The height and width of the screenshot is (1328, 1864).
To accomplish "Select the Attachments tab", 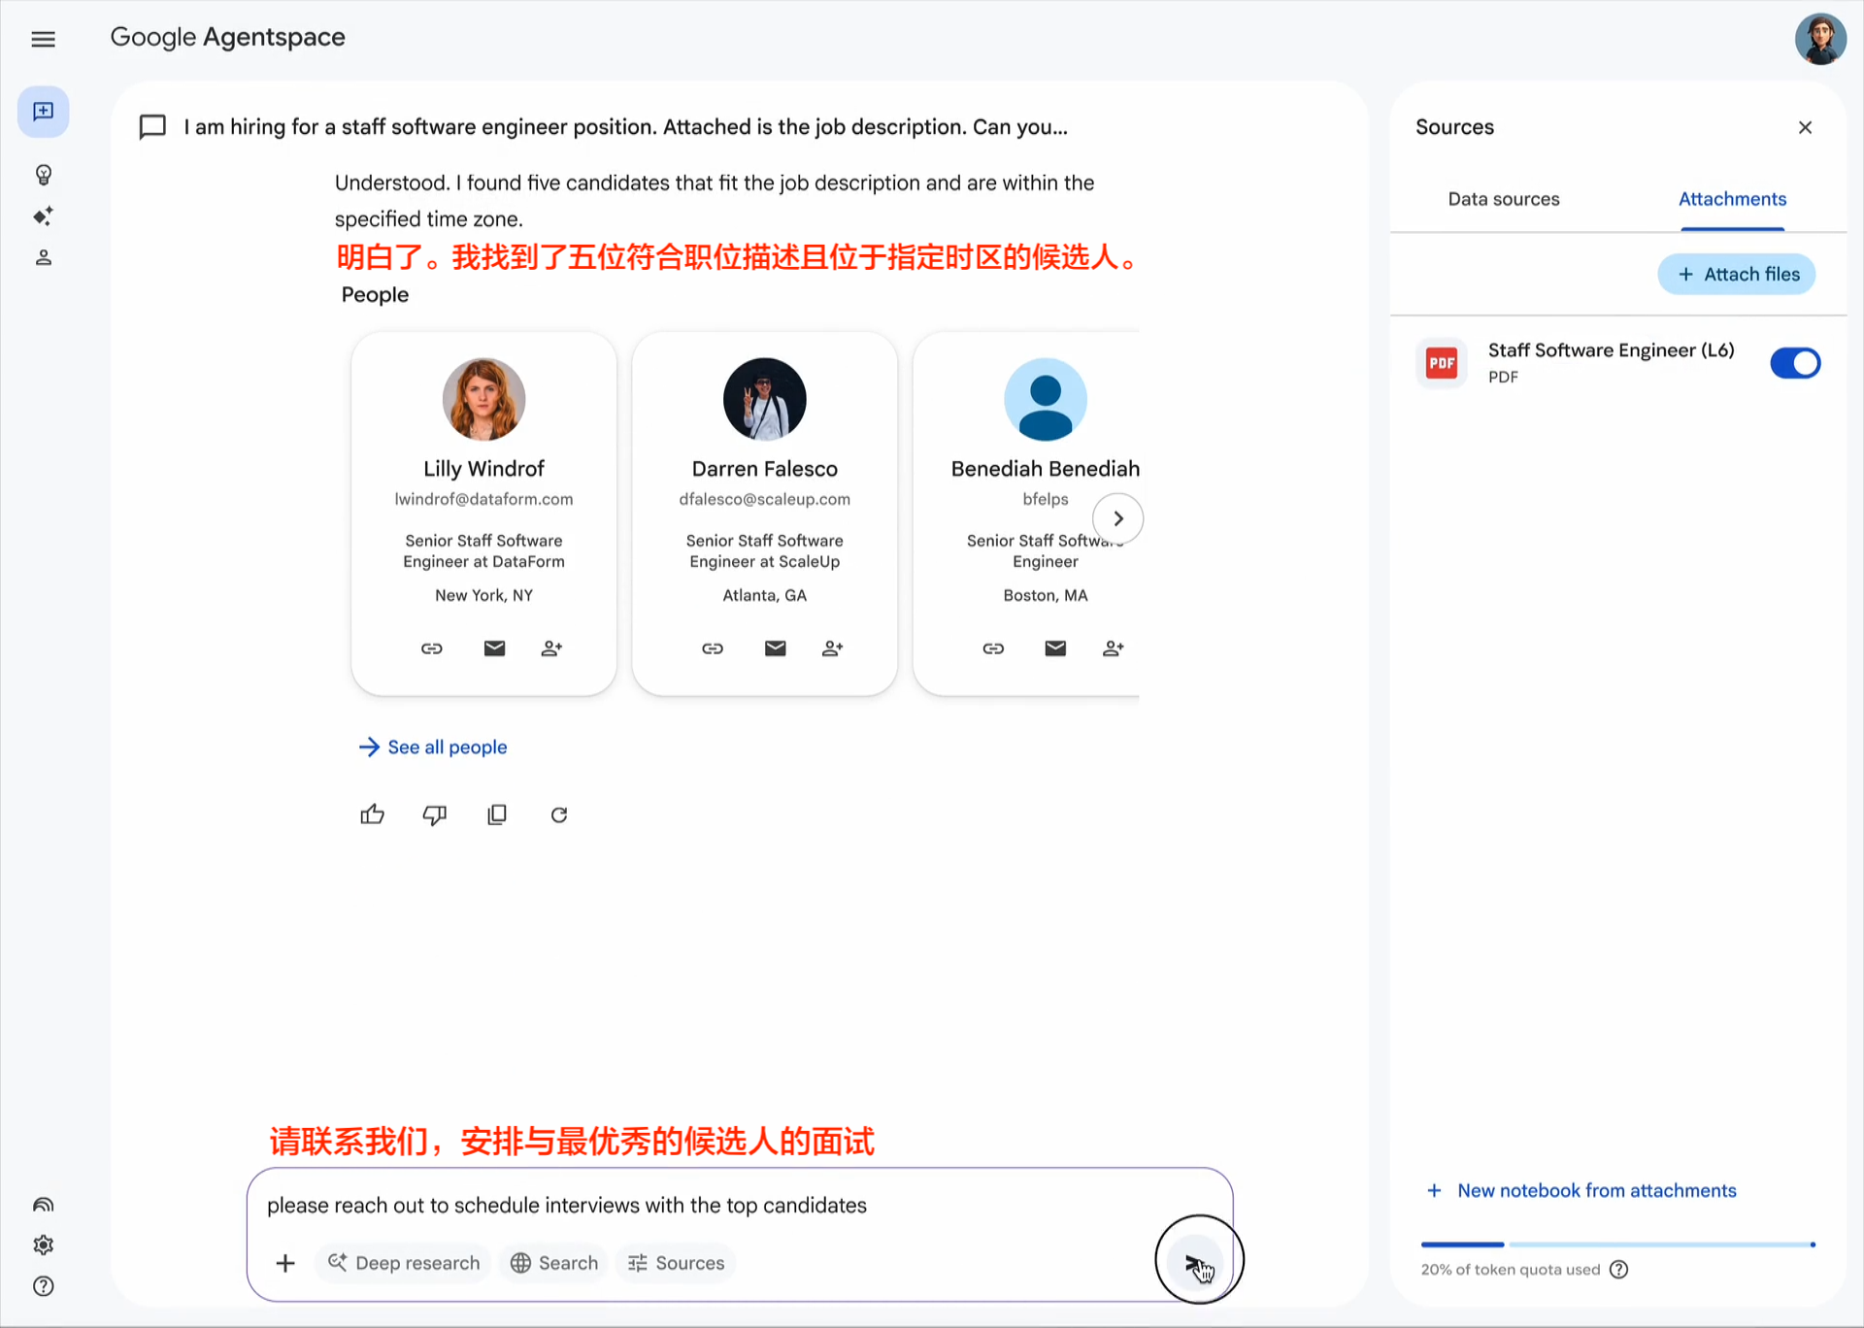I will pos(1732,199).
